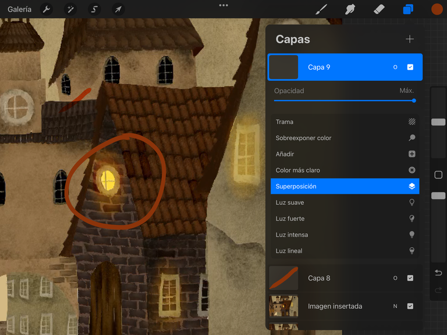Click the Opacidad label
The width and height of the screenshot is (447, 335).
pos(289,91)
